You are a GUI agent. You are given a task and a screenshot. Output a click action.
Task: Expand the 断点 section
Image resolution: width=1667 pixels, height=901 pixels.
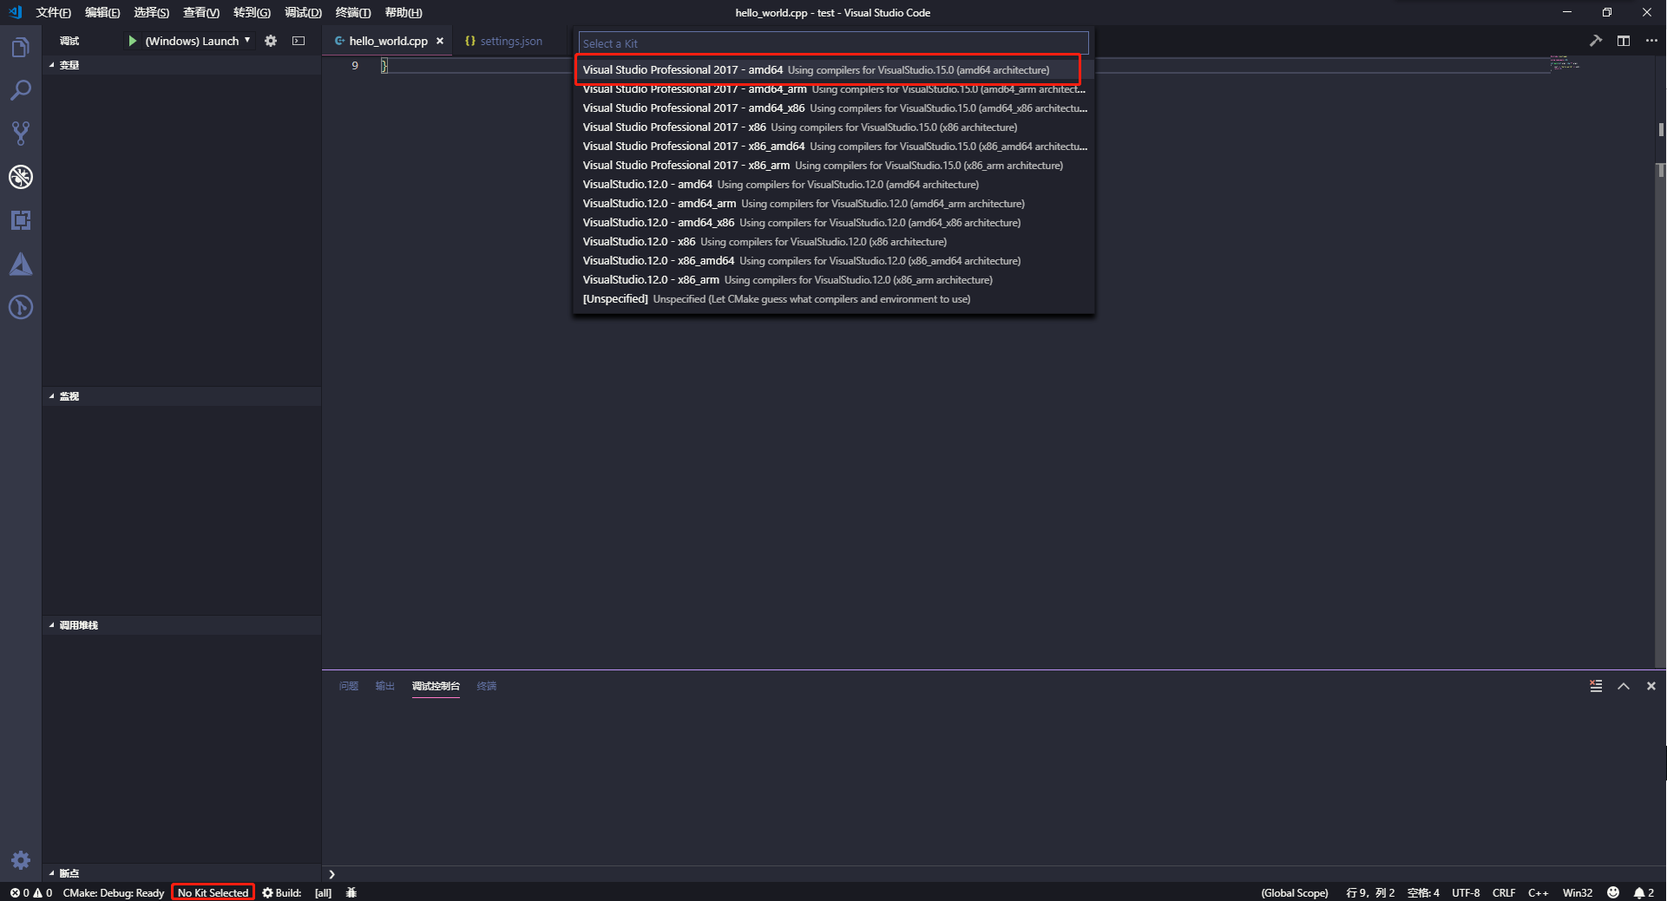pyautogui.click(x=182, y=873)
